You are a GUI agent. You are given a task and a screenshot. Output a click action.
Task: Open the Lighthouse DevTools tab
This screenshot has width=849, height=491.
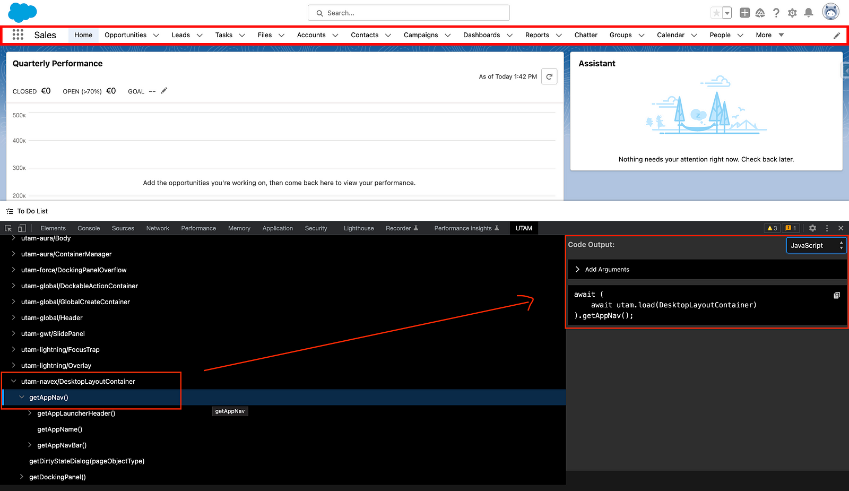tap(359, 228)
